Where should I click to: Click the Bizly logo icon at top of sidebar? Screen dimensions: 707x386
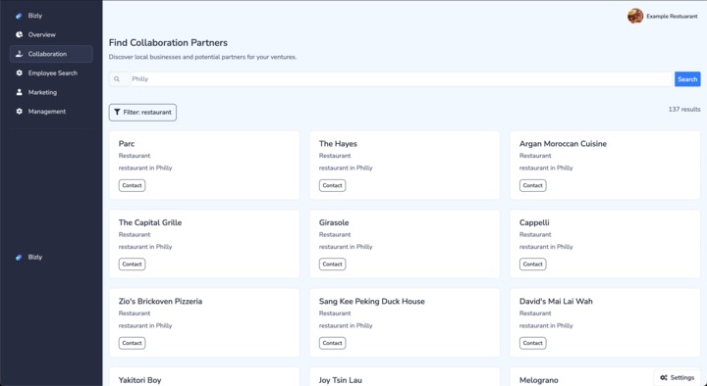19,16
